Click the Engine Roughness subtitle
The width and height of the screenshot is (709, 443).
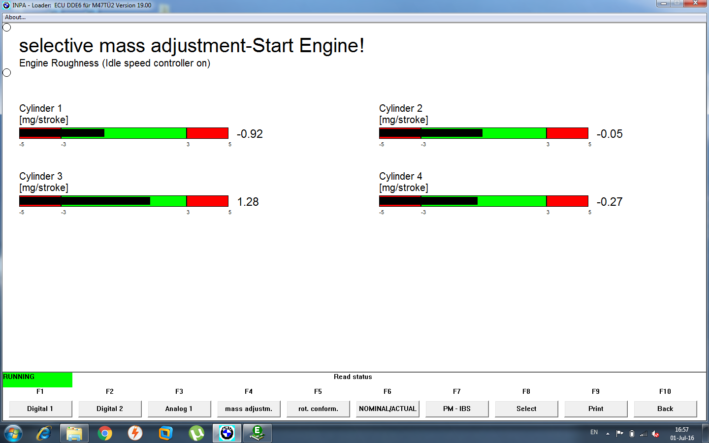(x=115, y=63)
